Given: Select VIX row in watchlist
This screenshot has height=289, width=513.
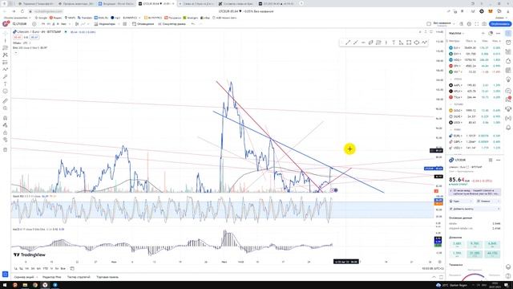Looking at the screenshot, I should 475,71.
